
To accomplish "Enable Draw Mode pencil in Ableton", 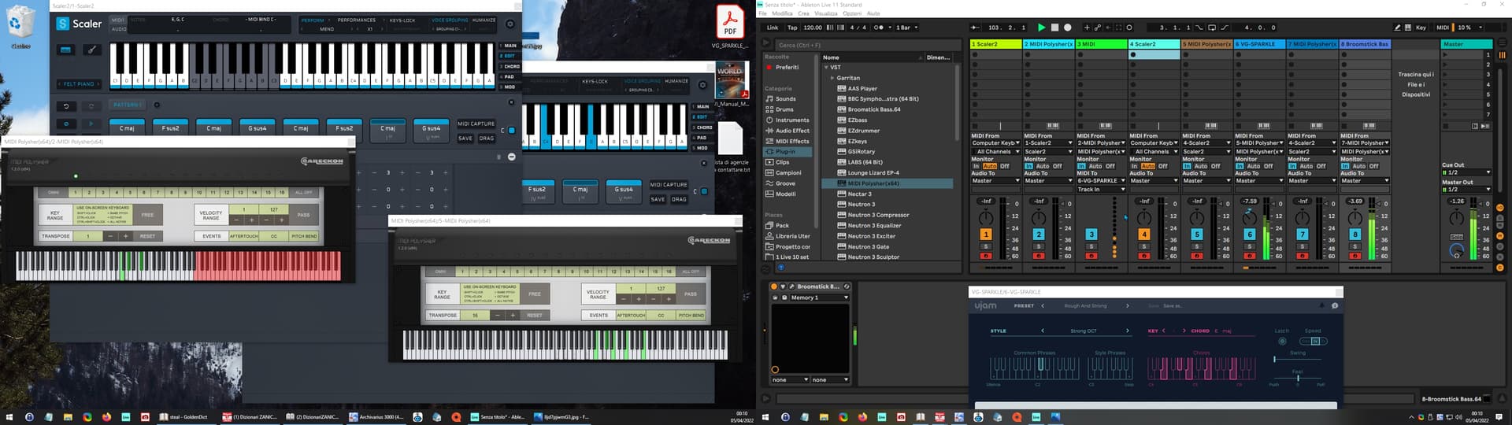I will pos(1397,28).
